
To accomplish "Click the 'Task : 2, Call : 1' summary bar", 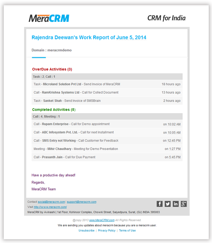I will [x=107, y=77].
